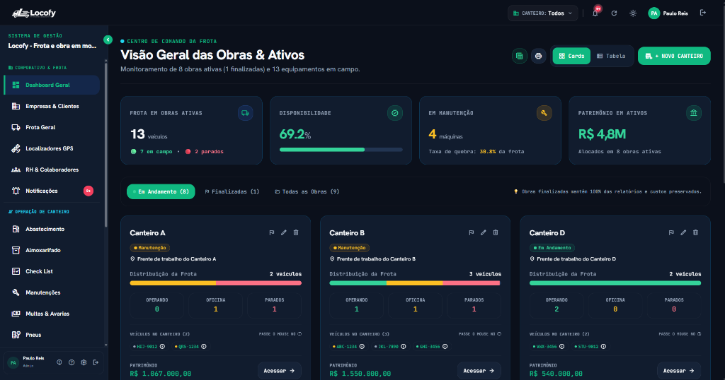This screenshot has width=725, height=380.
Task: Click the + NOVO CANTEIRO button
Action: 674,56
